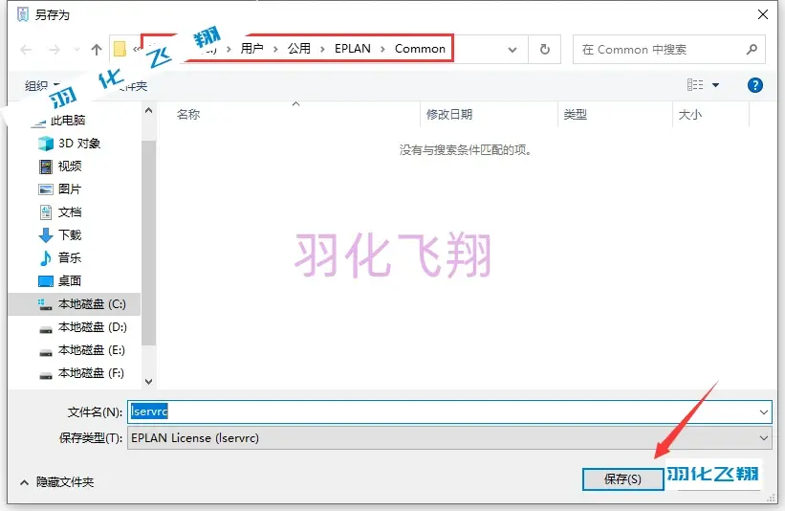Click the F: drive icon

[x=46, y=376]
